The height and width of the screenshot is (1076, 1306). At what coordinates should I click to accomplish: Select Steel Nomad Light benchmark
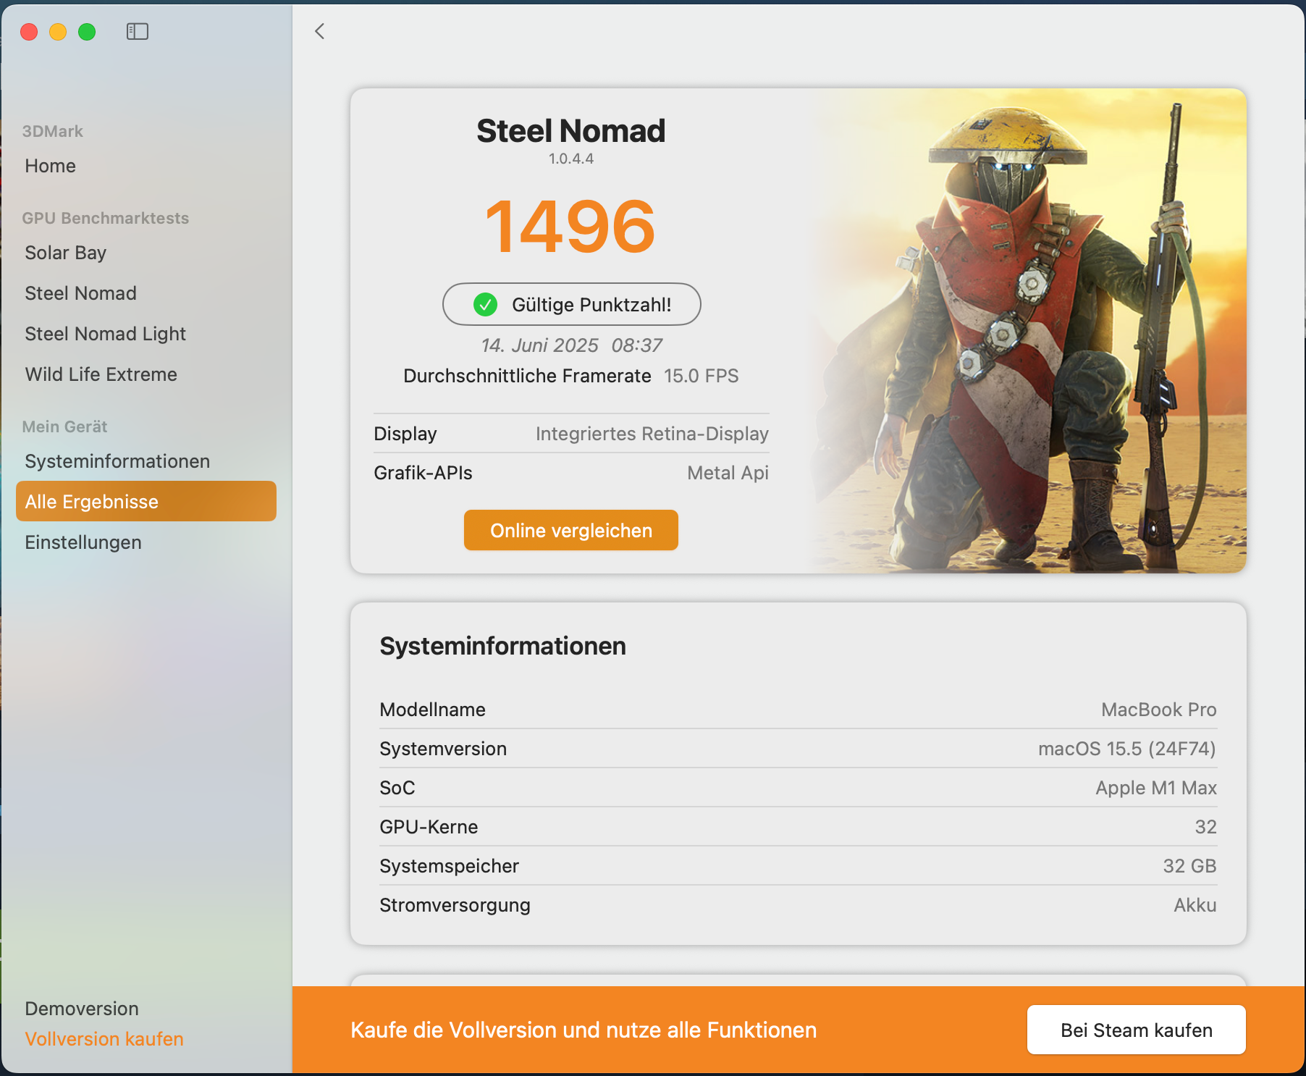[x=105, y=334]
